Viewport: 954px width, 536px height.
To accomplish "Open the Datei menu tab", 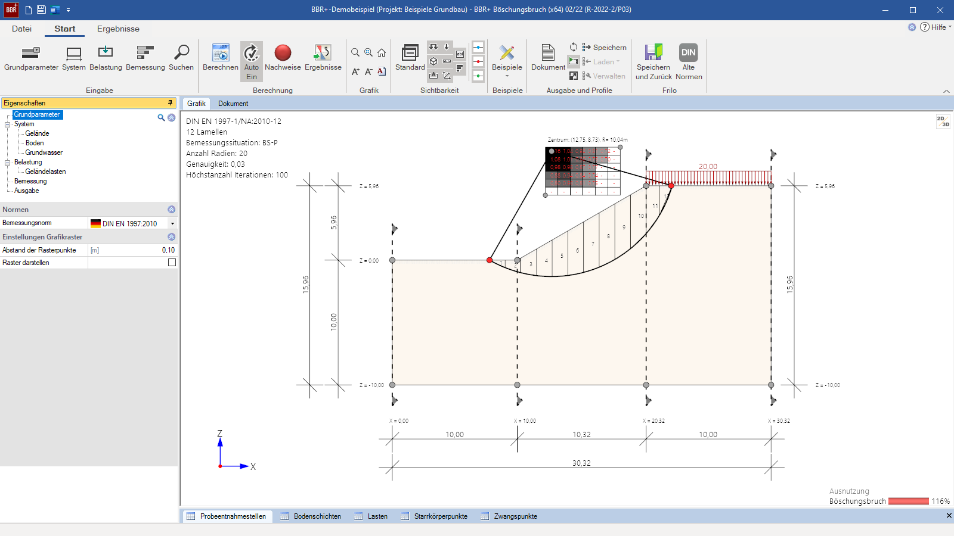I will point(21,29).
